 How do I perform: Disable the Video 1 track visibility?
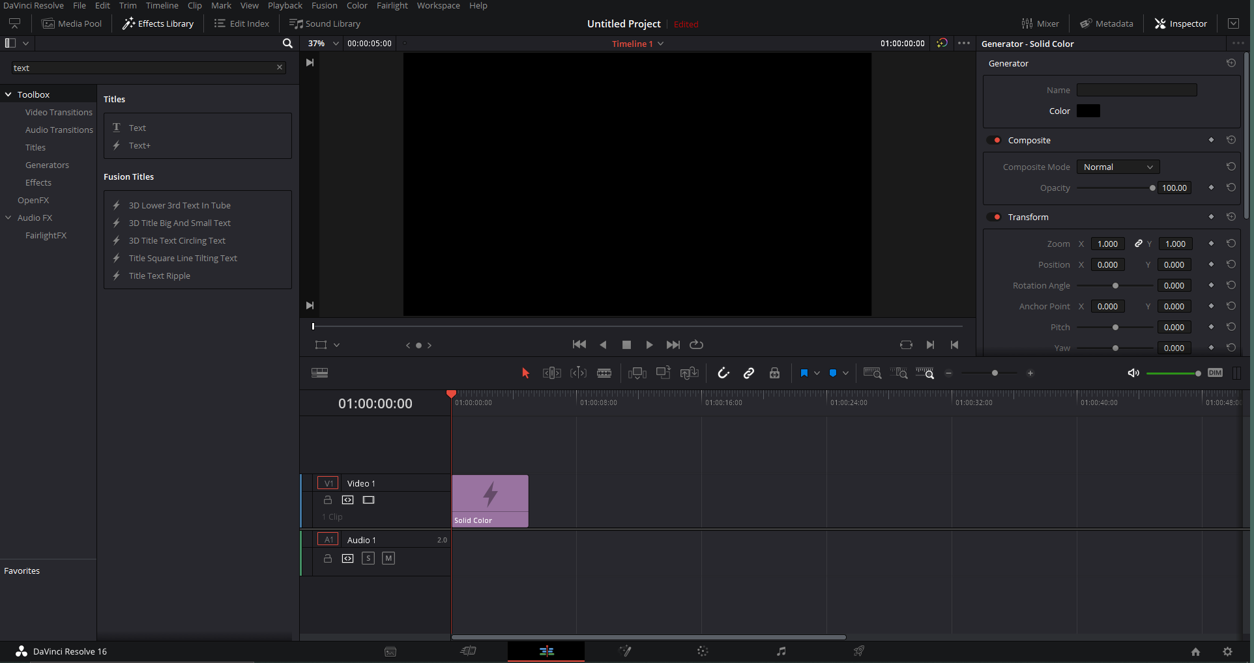pyautogui.click(x=369, y=500)
